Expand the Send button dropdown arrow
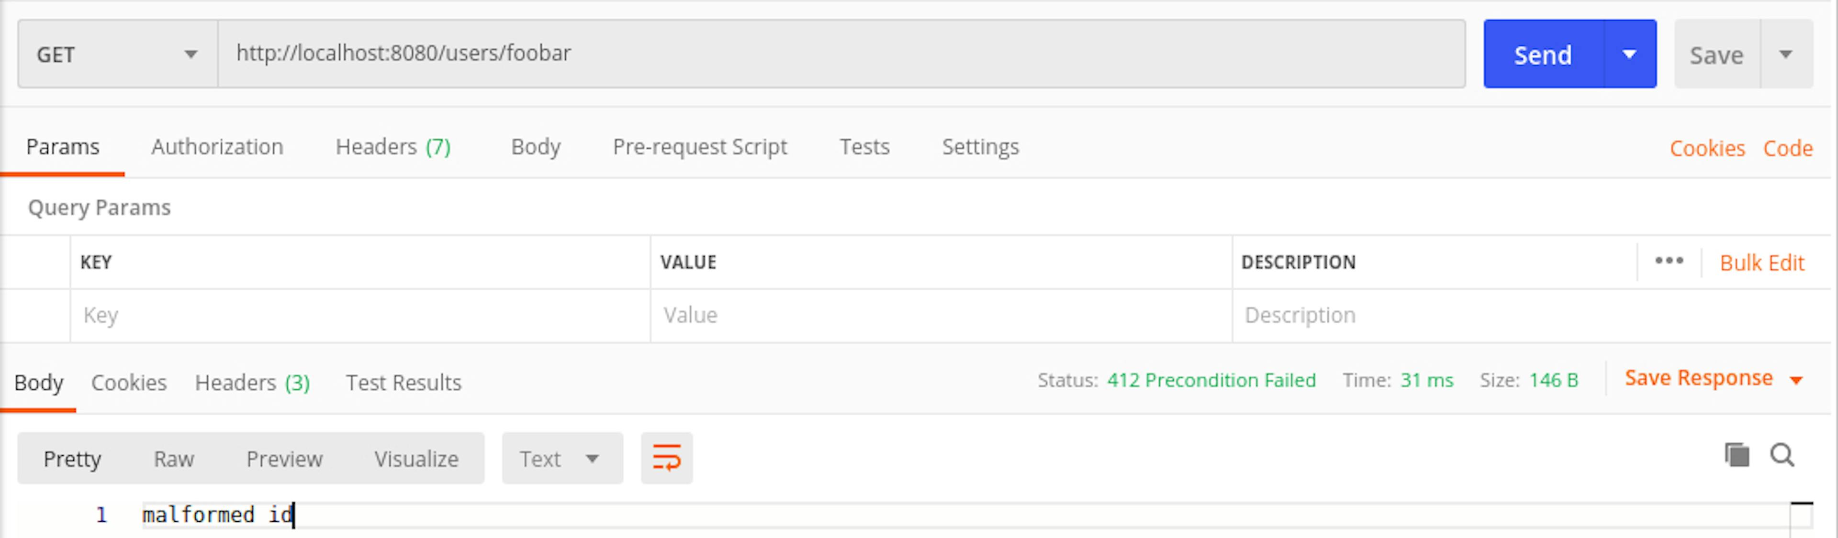This screenshot has width=1838, height=538. coord(1630,54)
